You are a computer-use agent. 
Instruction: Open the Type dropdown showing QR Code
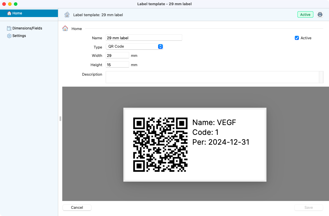pyautogui.click(x=134, y=46)
